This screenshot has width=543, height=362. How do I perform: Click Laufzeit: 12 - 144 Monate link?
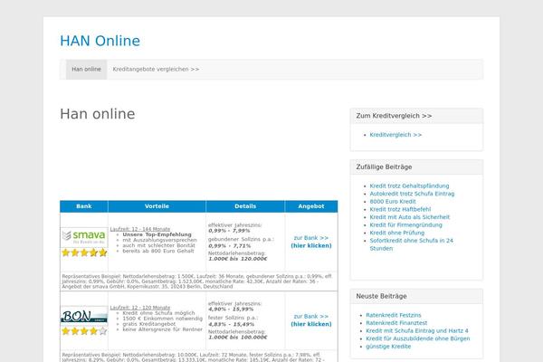coord(140,229)
